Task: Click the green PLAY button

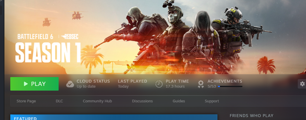Action: coord(34,84)
